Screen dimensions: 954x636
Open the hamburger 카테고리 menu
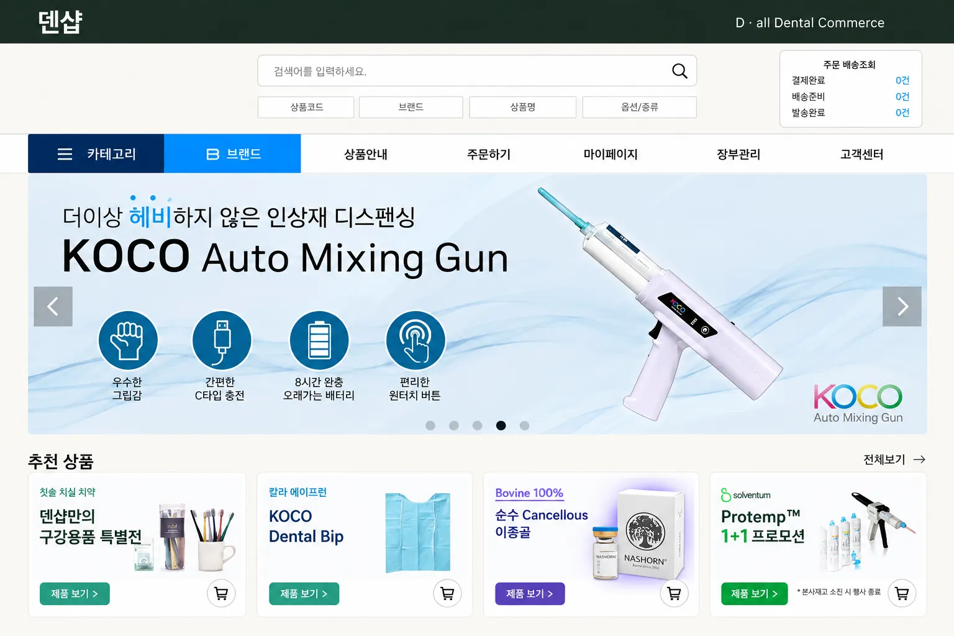coord(96,153)
